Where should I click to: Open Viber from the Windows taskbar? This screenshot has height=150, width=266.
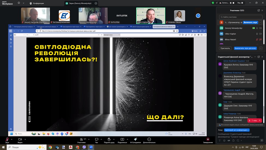84,147
